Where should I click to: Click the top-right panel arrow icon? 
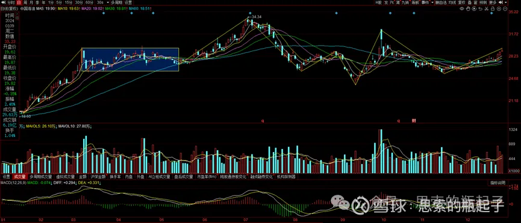501,2
